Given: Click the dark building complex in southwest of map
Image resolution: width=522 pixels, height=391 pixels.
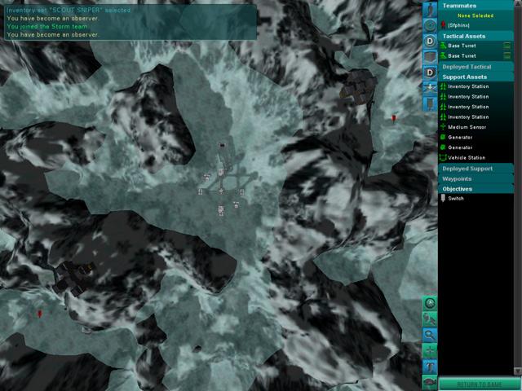Looking at the screenshot, I should (73, 278).
